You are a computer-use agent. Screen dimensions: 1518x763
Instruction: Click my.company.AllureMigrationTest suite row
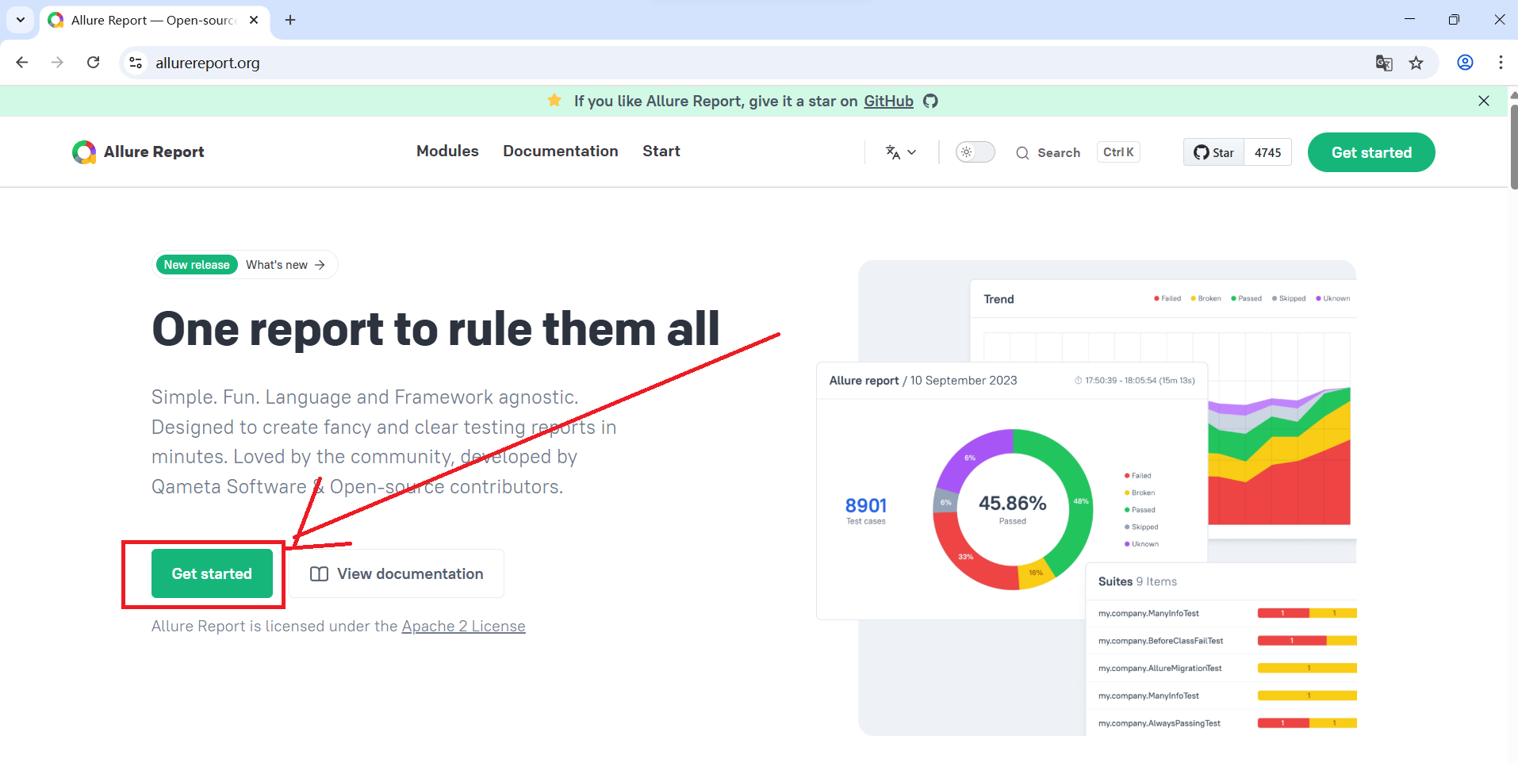(x=1227, y=669)
